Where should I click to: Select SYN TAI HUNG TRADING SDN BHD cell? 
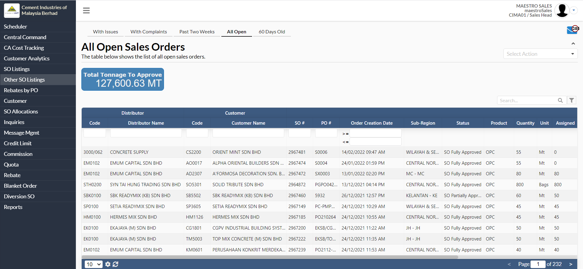coord(146,185)
